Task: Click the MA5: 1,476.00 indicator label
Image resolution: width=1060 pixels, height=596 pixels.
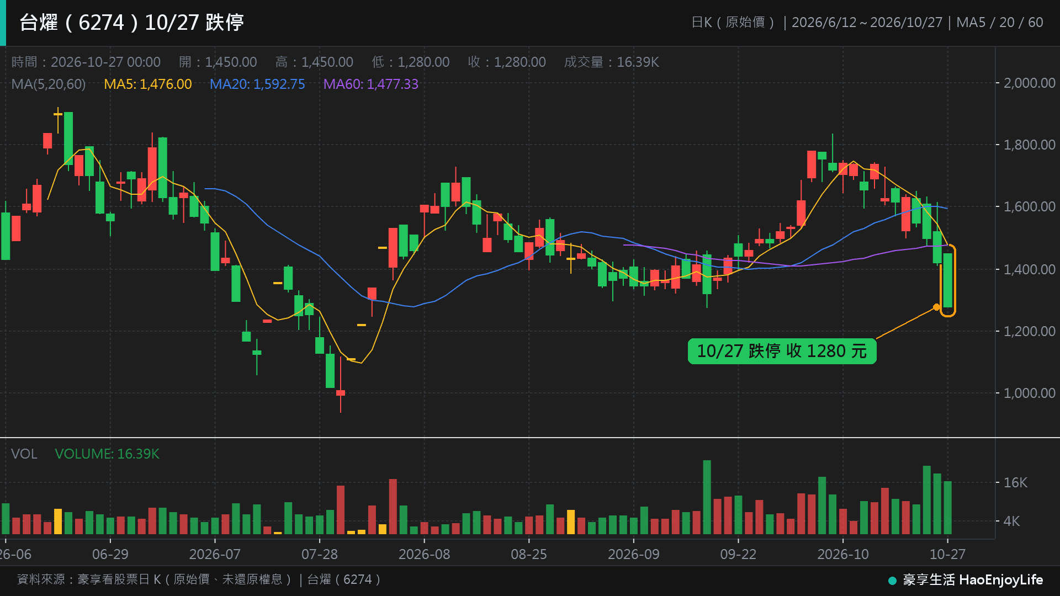Action: pos(148,84)
